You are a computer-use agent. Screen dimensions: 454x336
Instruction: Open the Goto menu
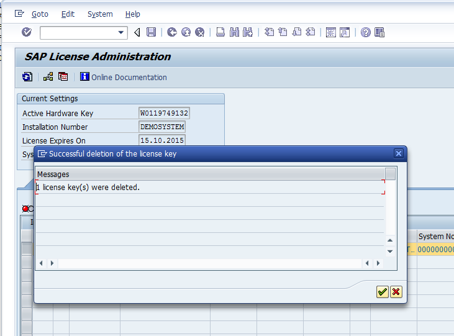point(40,14)
